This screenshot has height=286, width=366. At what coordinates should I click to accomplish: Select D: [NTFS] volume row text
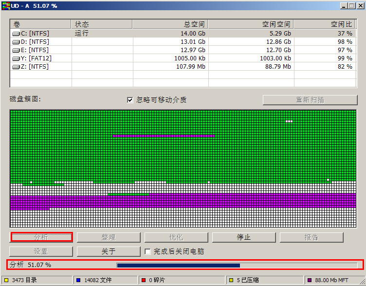[x=35, y=42]
